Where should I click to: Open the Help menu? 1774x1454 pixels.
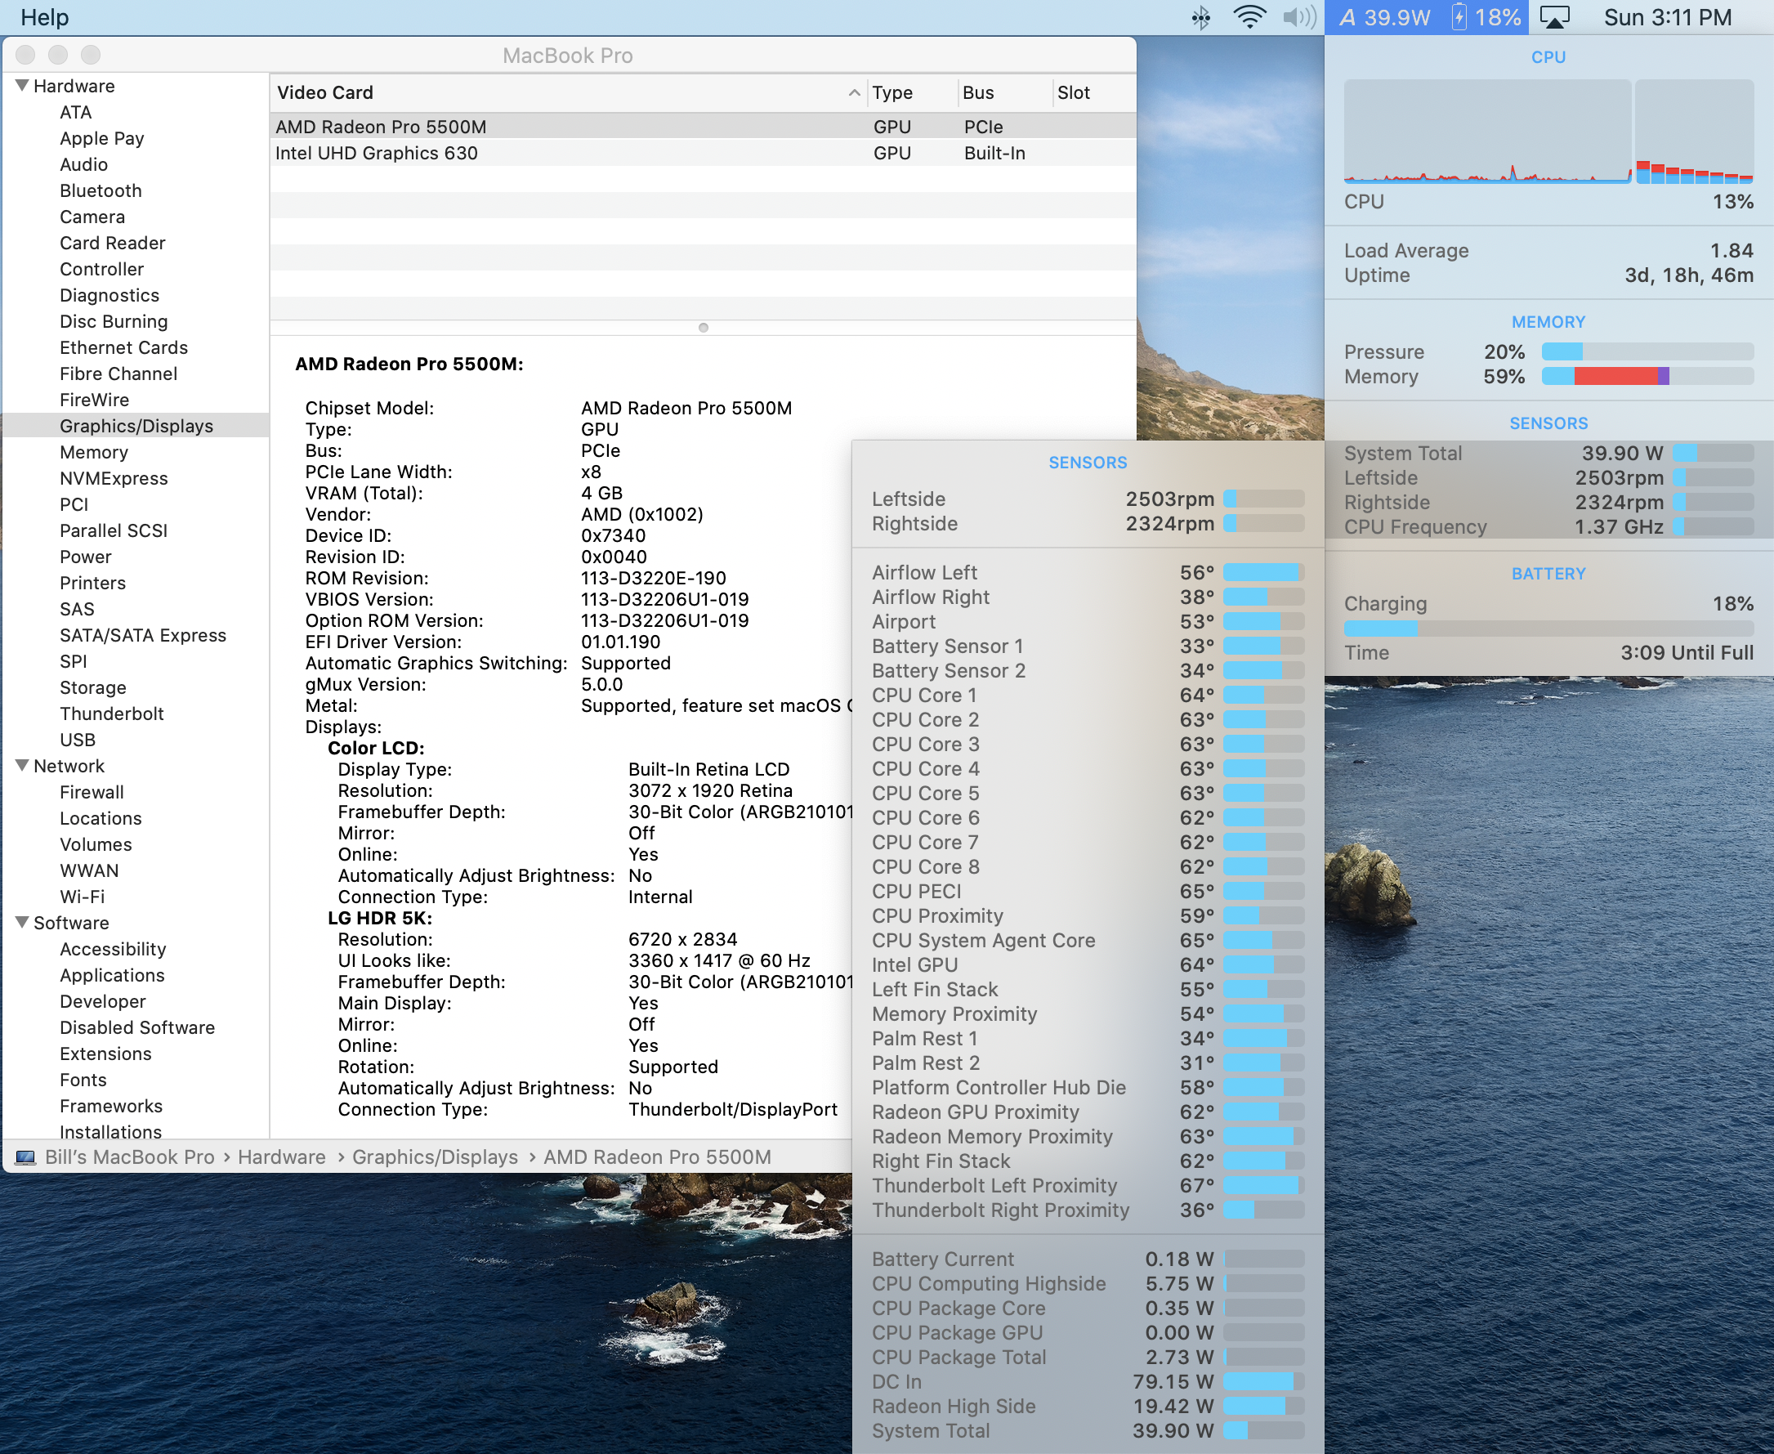click(44, 18)
